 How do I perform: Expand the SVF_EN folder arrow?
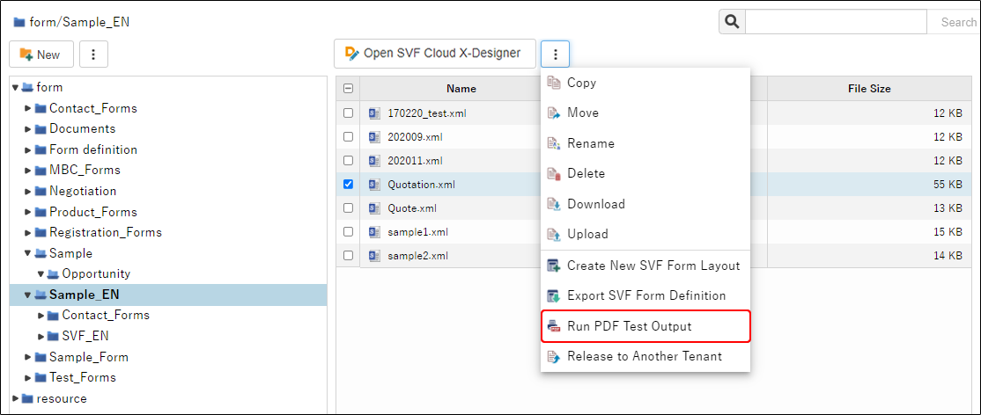41,336
